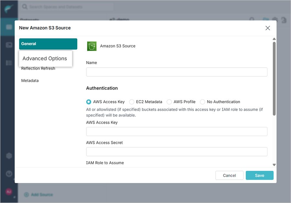Open the help icon in sidebar
Image resolution: width=291 pixels, height=203 pixels.
[x=9, y=174]
